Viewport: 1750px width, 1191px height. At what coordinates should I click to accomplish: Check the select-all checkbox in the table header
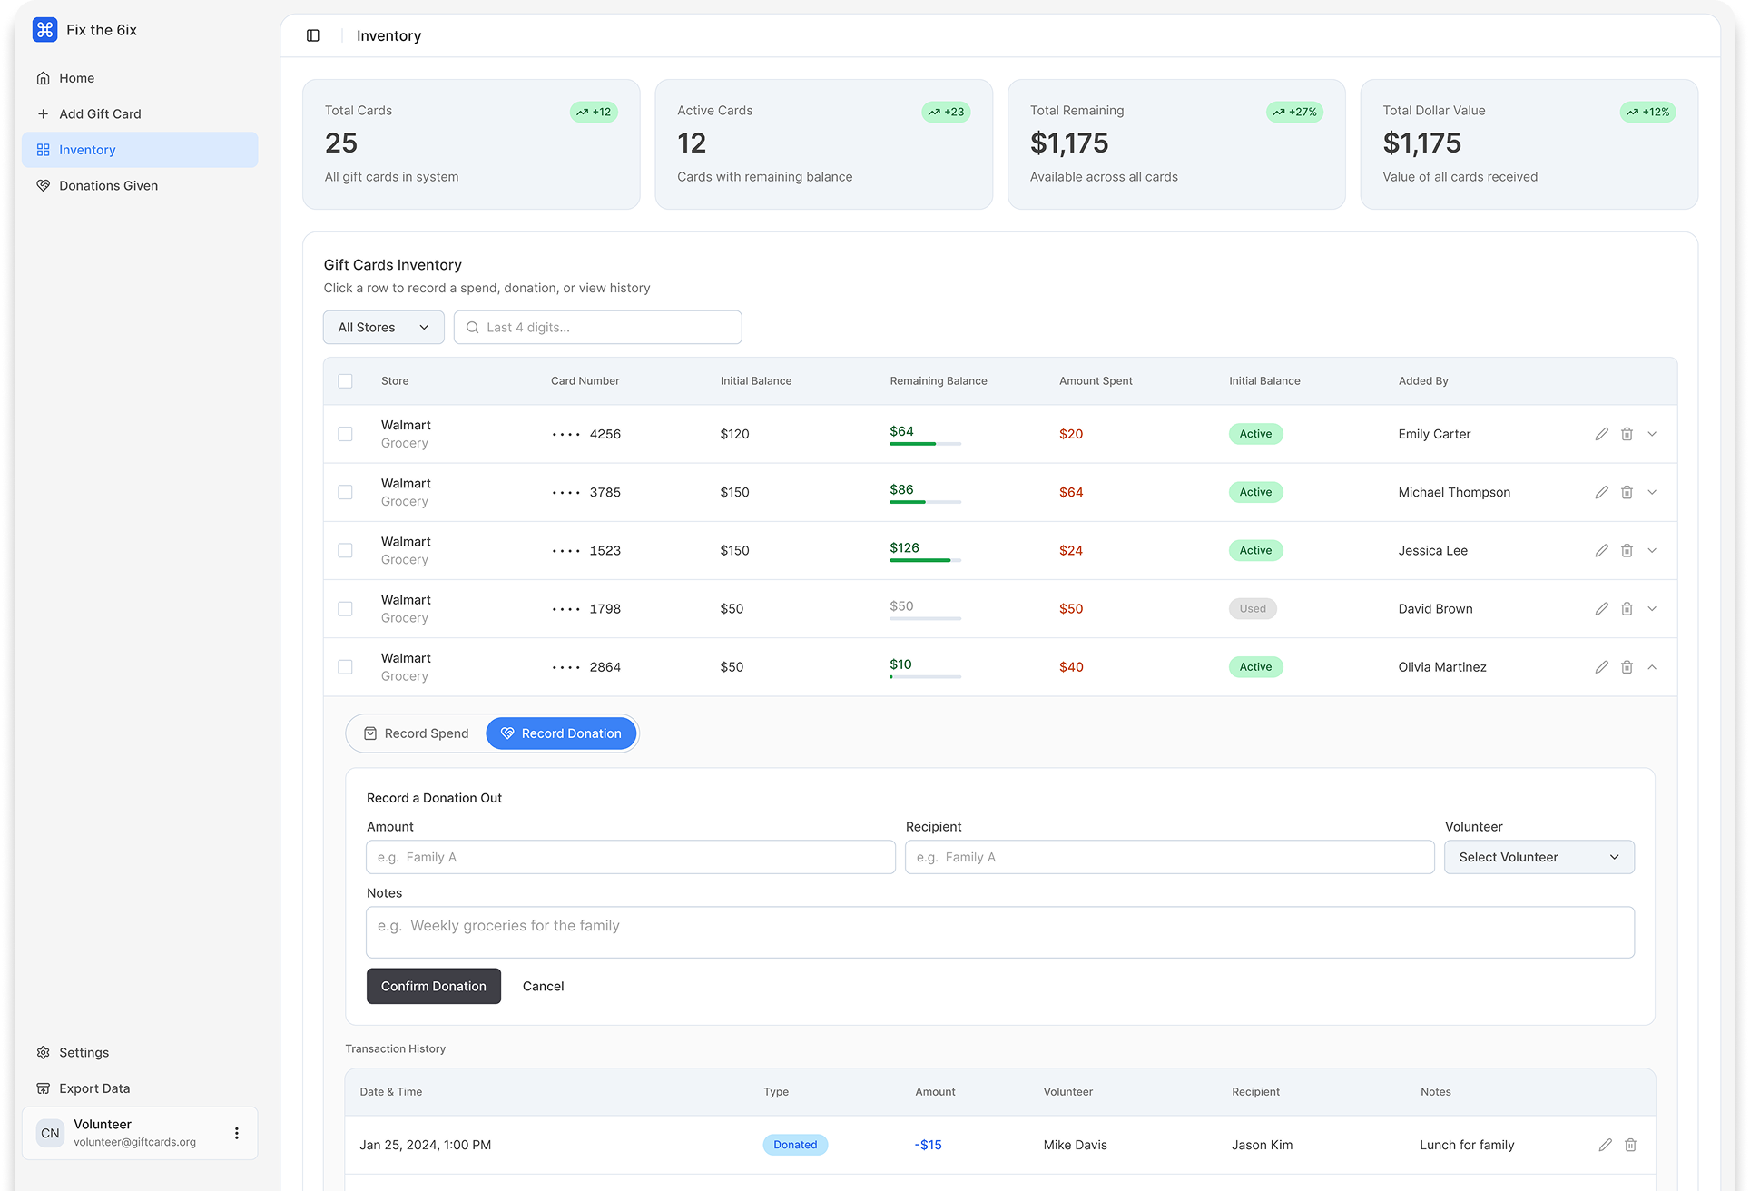coord(345,381)
